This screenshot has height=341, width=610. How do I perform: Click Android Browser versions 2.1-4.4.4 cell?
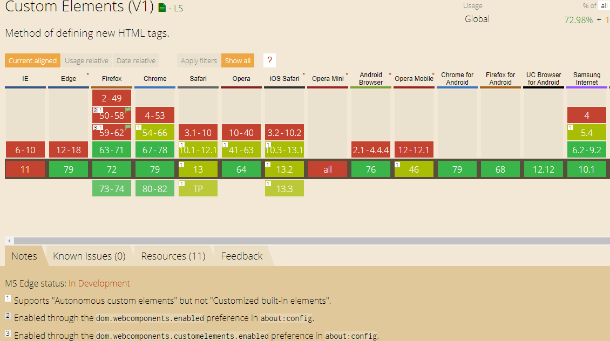coord(371,149)
